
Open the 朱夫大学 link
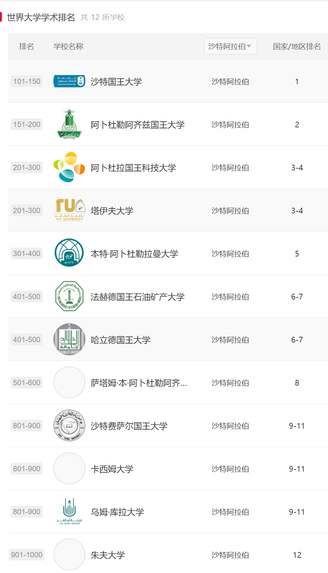pos(108,555)
